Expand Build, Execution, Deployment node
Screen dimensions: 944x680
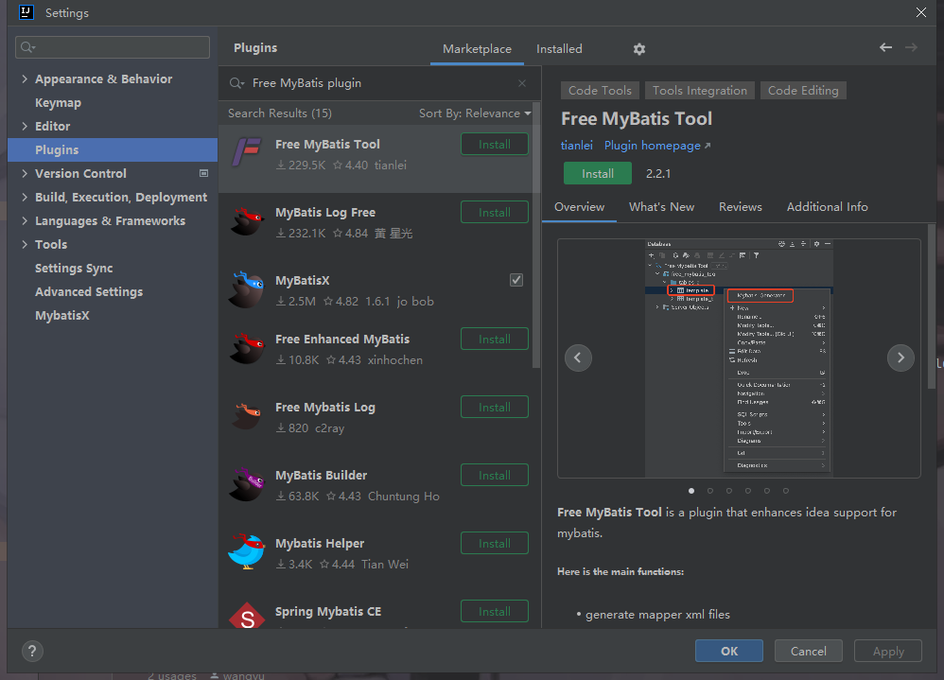pyautogui.click(x=25, y=197)
